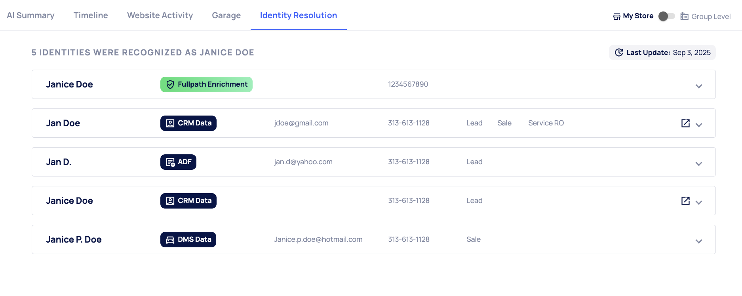Open the Website Activity tab

[x=160, y=15]
